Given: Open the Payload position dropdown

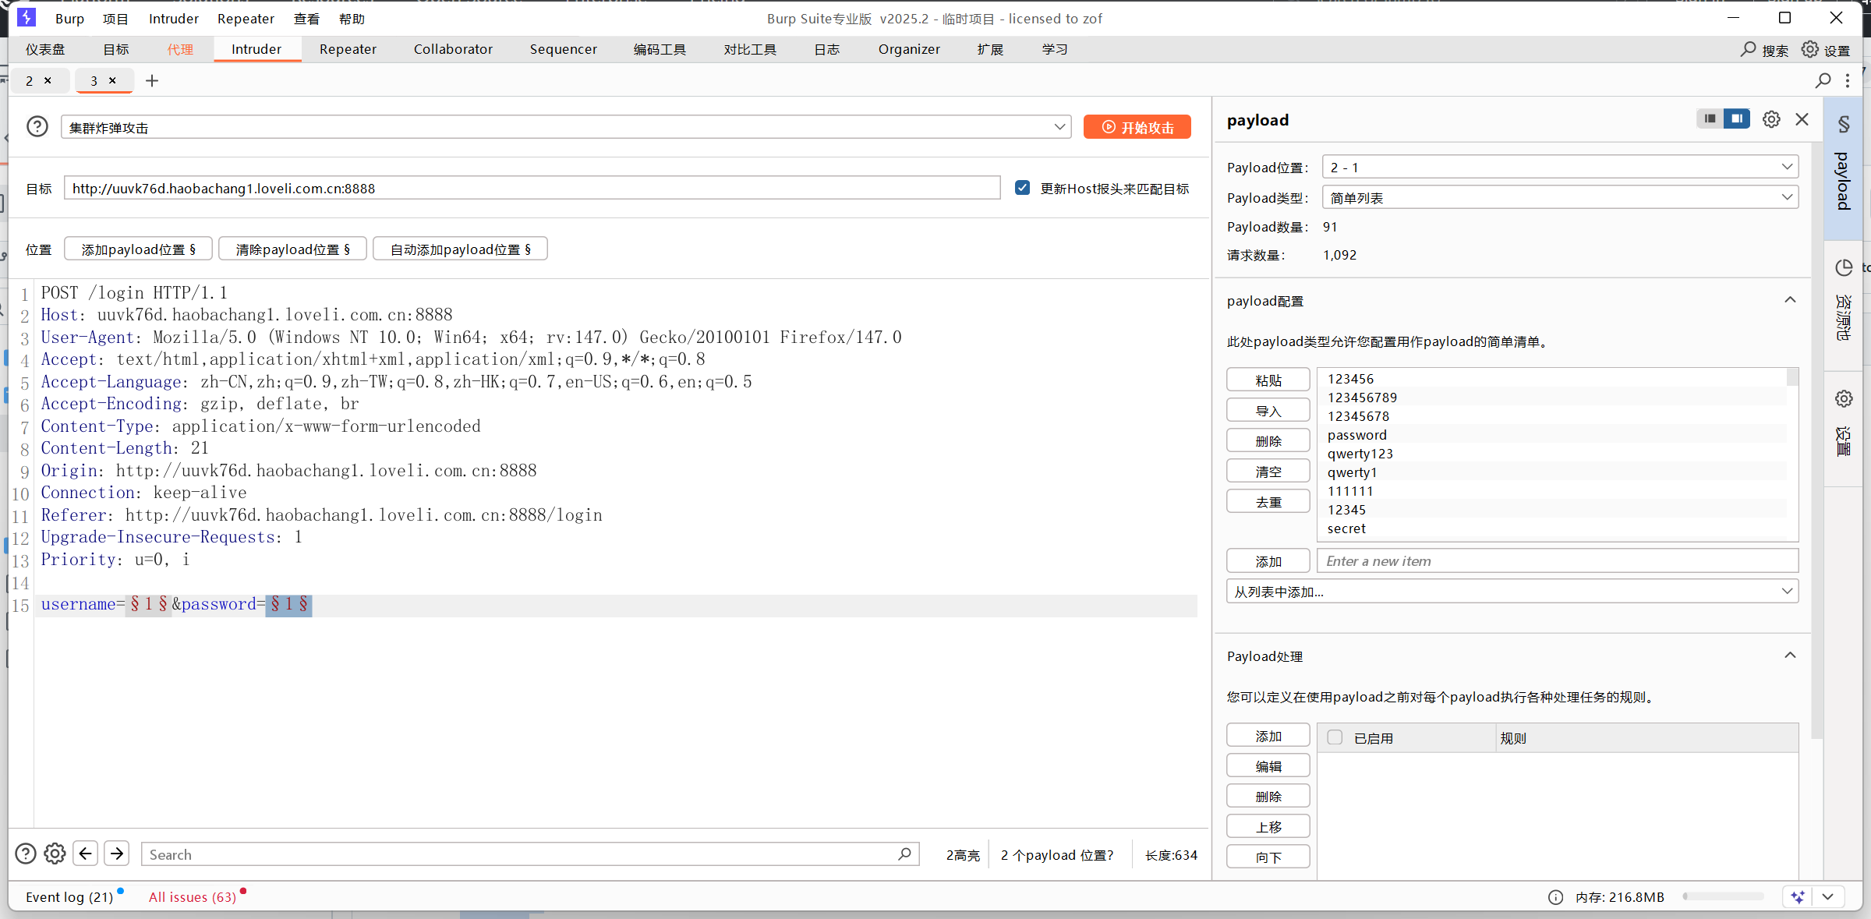Looking at the screenshot, I should click(1560, 167).
